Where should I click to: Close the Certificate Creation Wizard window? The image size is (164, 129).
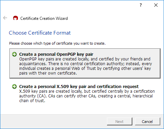156,5
